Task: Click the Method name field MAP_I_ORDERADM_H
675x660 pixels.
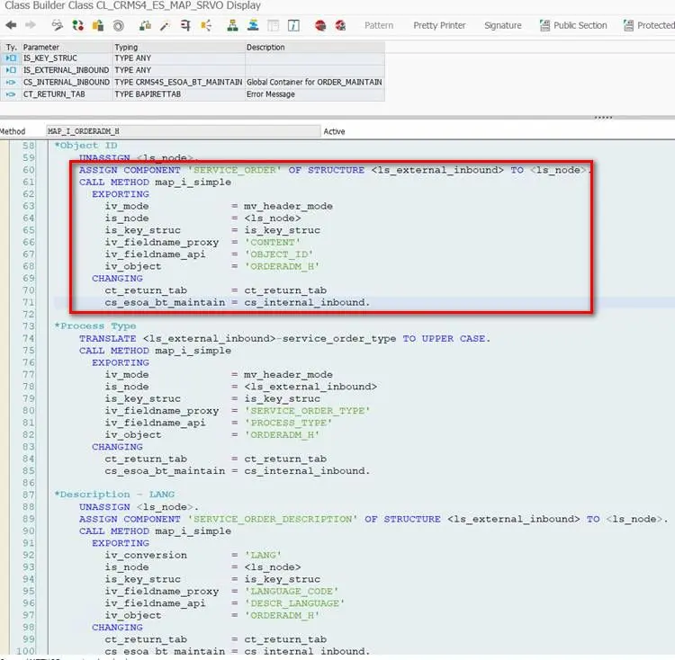Action: pos(184,131)
